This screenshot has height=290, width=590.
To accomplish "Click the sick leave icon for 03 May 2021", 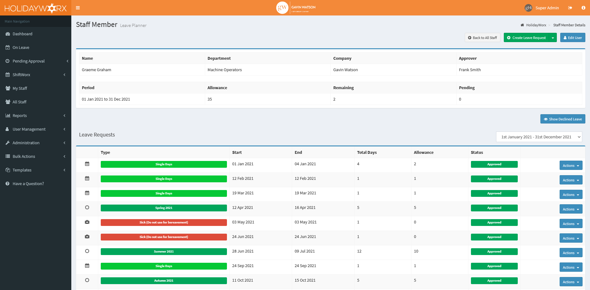I will click(87, 222).
